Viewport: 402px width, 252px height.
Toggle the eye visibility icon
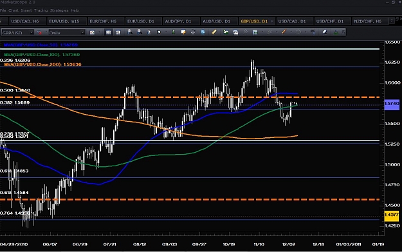pyautogui.click(x=193, y=32)
